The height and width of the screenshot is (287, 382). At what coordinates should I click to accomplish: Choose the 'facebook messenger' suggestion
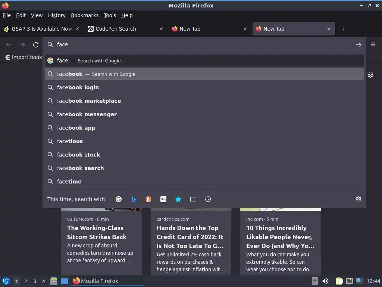204,114
